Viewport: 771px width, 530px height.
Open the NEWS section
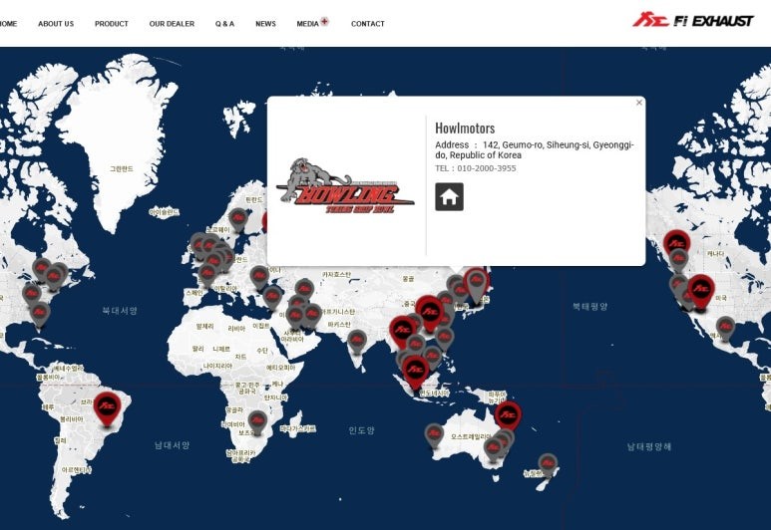pos(265,24)
